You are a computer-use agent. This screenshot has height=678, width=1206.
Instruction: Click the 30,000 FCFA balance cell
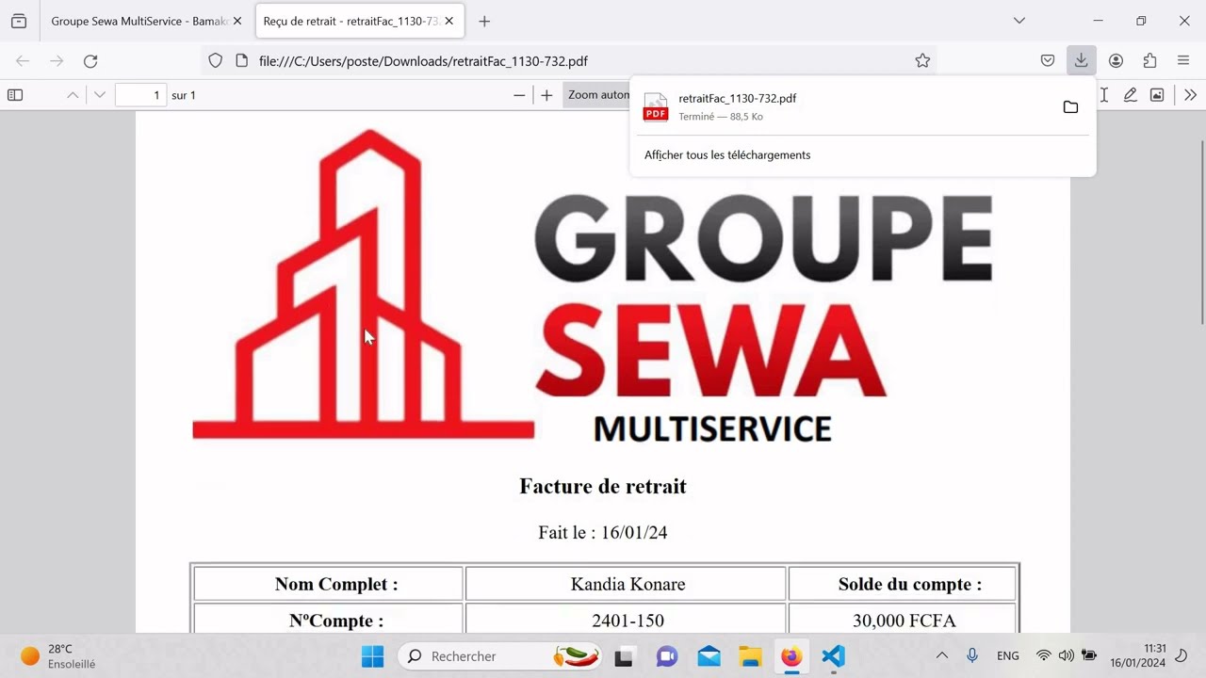[x=904, y=621]
